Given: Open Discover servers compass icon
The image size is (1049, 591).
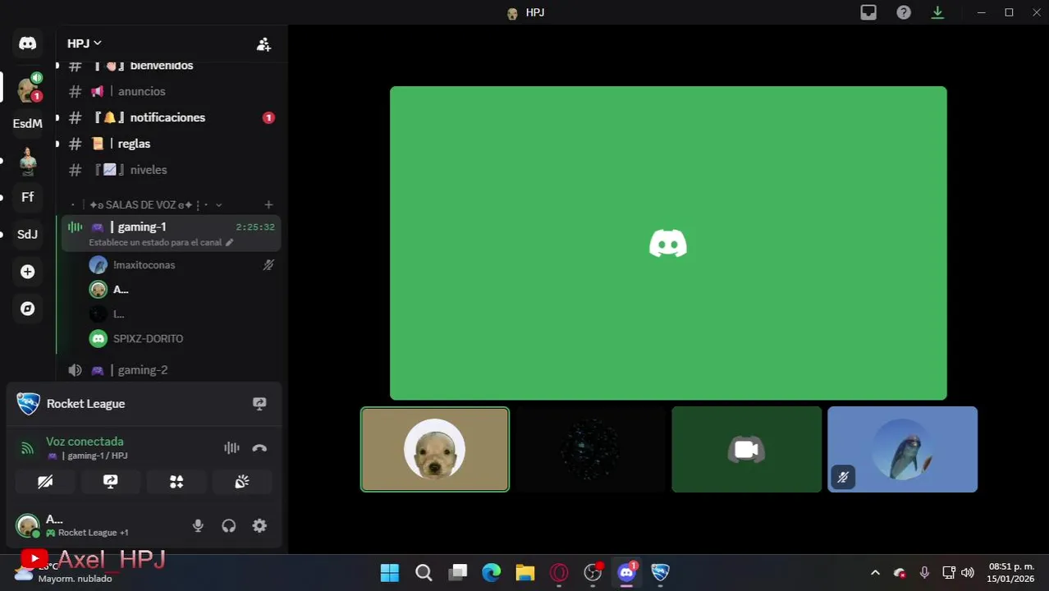Looking at the screenshot, I should coord(27,309).
